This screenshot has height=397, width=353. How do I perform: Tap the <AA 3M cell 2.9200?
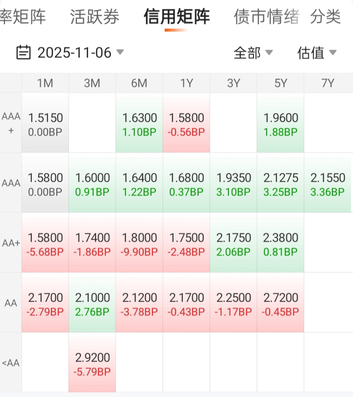tap(92, 363)
